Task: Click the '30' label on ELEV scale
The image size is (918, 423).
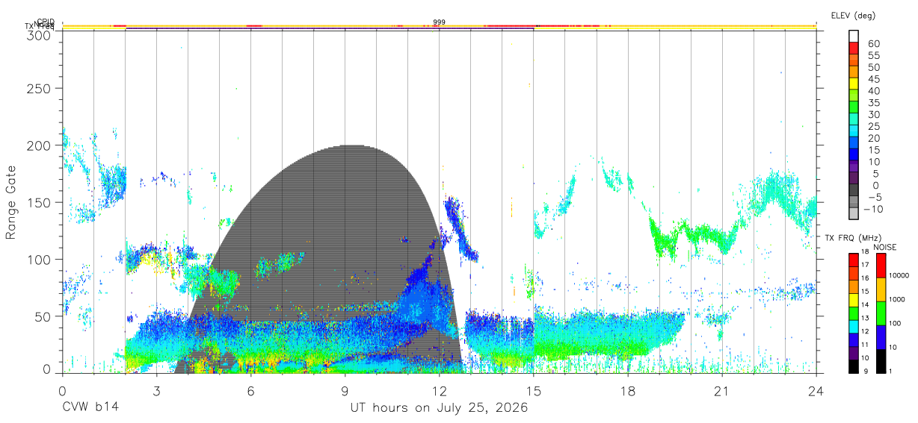Action: coord(872,114)
